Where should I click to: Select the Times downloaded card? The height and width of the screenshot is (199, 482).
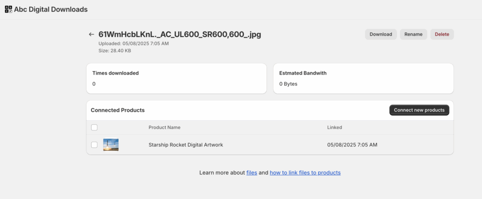[177, 78]
